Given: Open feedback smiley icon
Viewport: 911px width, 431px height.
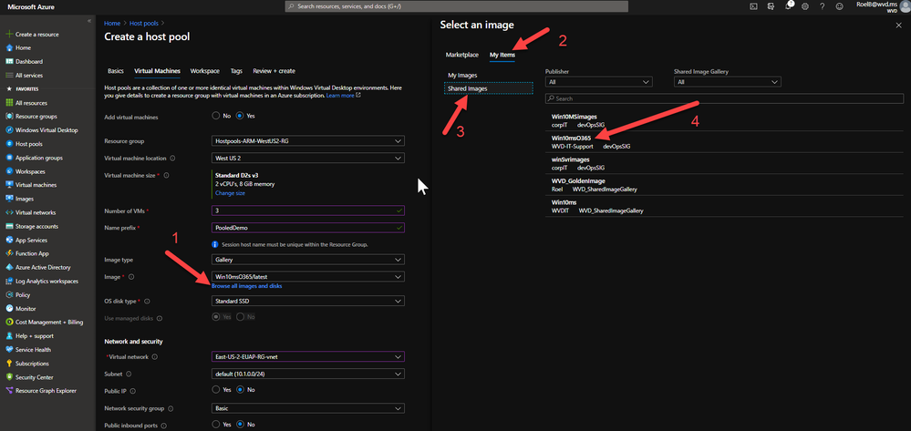Looking at the screenshot, I should 840,6.
